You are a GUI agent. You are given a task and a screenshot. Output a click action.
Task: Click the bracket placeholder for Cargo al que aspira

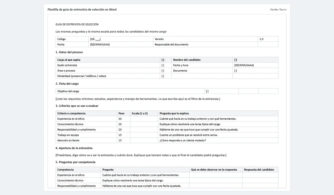[163, 60]
